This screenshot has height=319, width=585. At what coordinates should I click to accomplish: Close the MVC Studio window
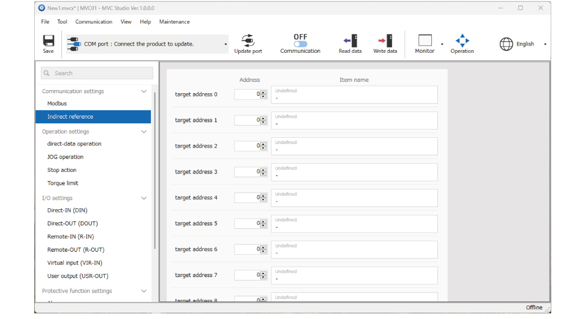[540, 8]
